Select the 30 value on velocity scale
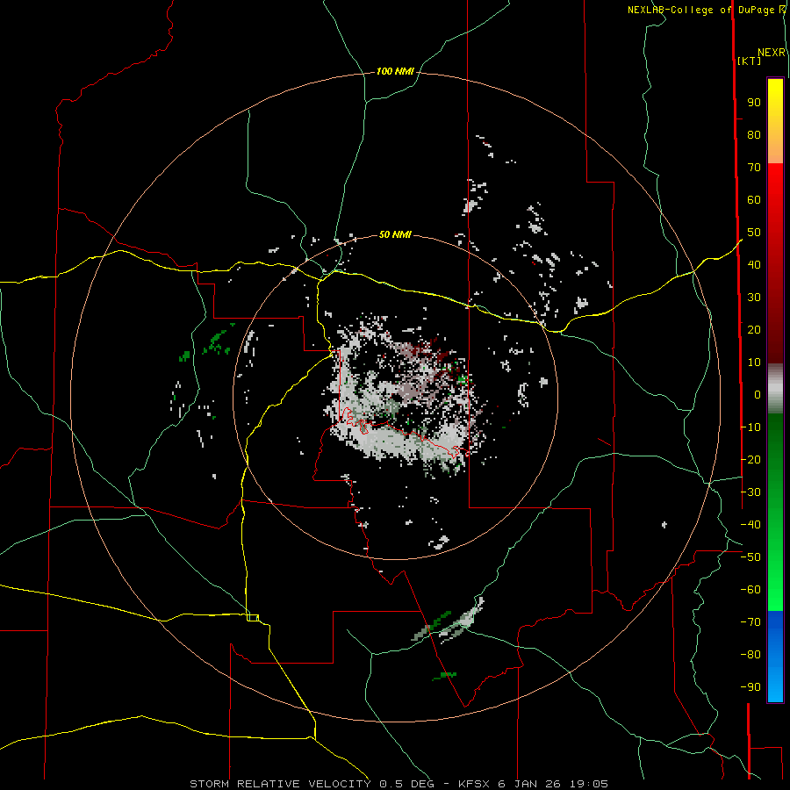This screenshot has width=790, height=790. pyautogui.click(x=754, y=298)
